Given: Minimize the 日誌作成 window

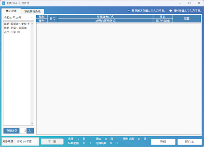Looking at the screenshot, I should coord(180,3).
